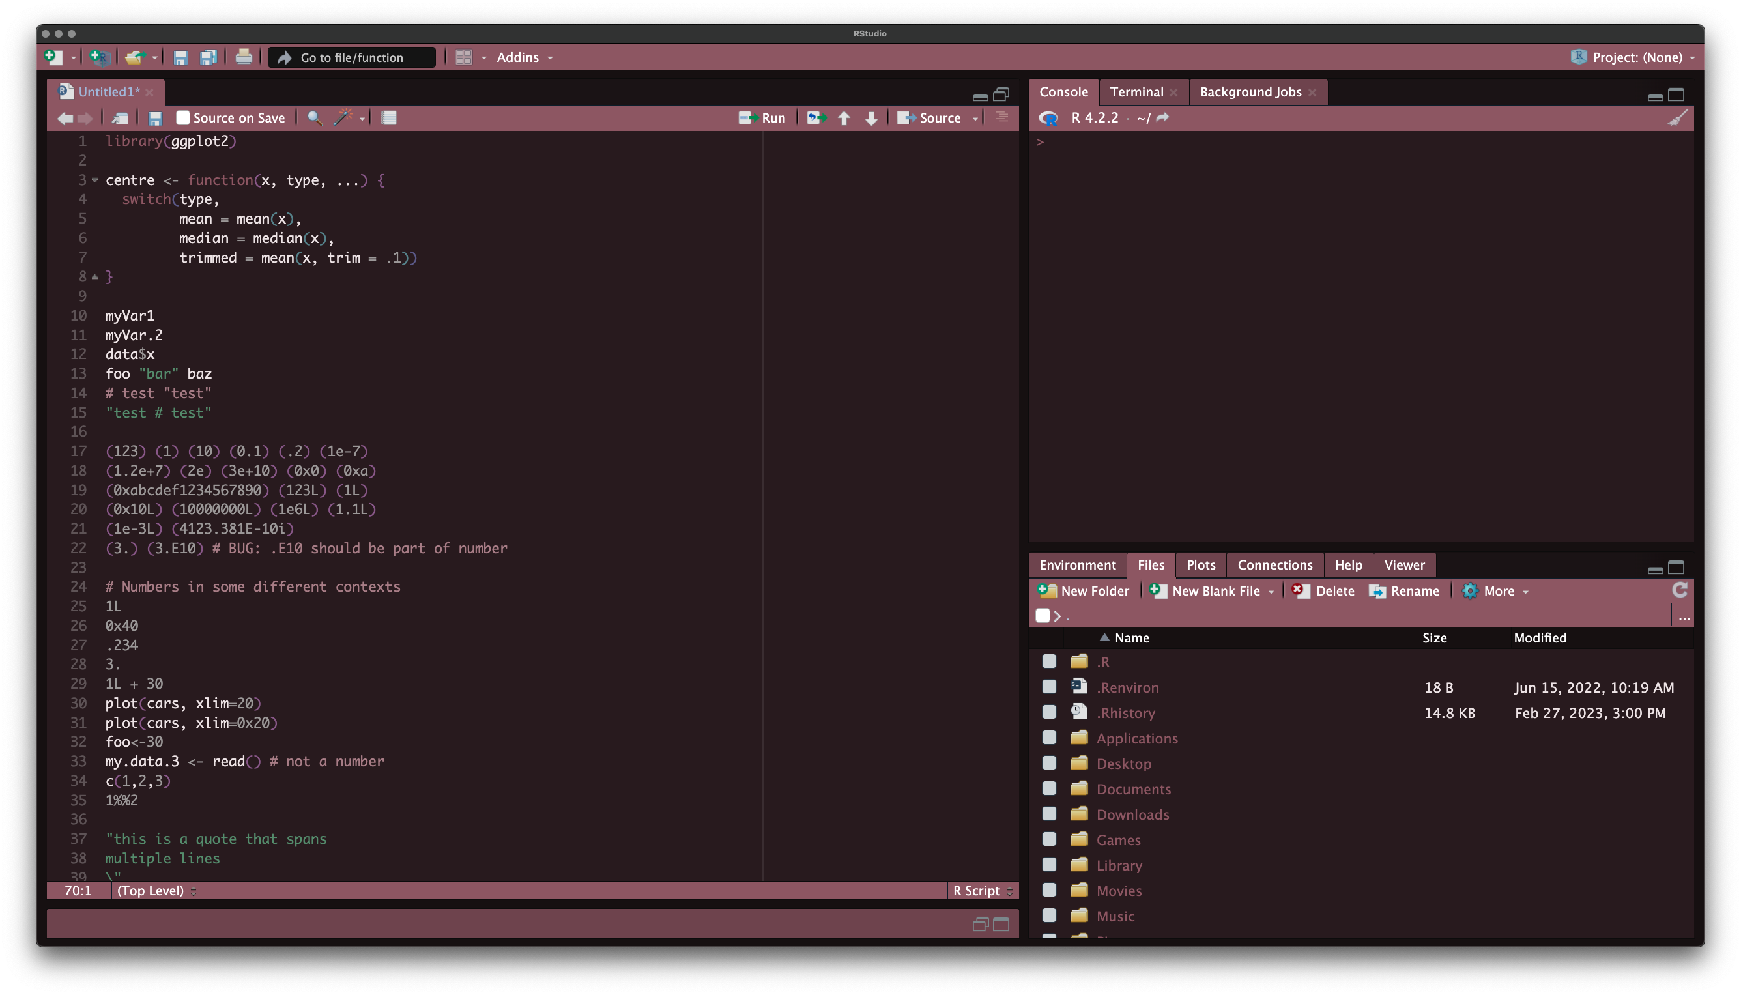Screen dimensions: 1741x995
Task: Show document outline icon
Action: click(x=1001, y=118)
